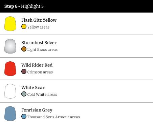This screenshot has width=153, height=124.
Task: Select the Light Brass areas color dot
Action: 24,49
